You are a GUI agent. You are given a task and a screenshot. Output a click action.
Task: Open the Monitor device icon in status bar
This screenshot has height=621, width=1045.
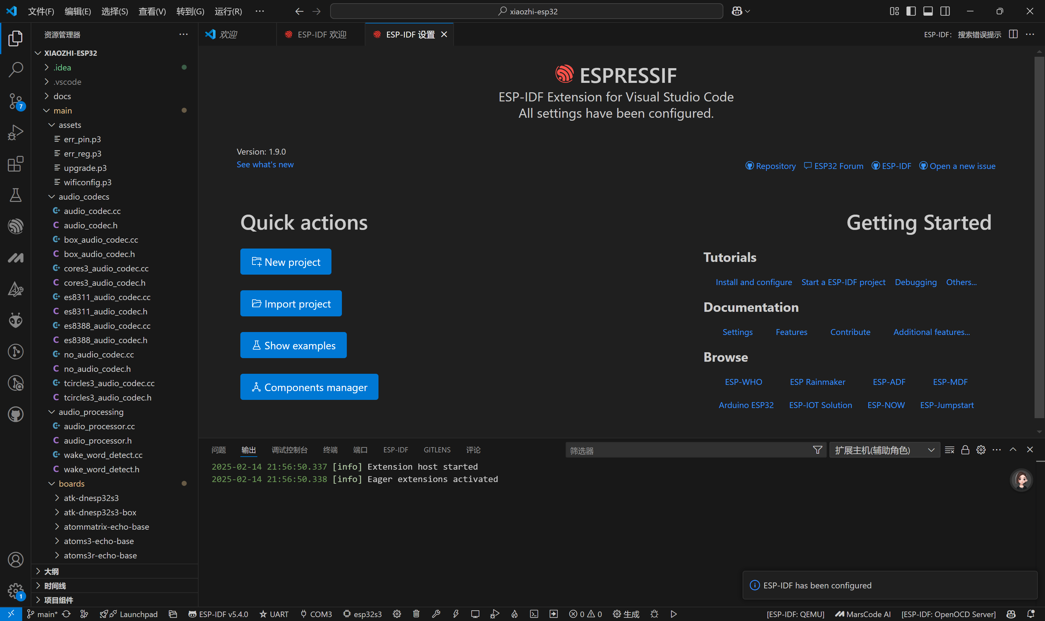click(475, 614)
